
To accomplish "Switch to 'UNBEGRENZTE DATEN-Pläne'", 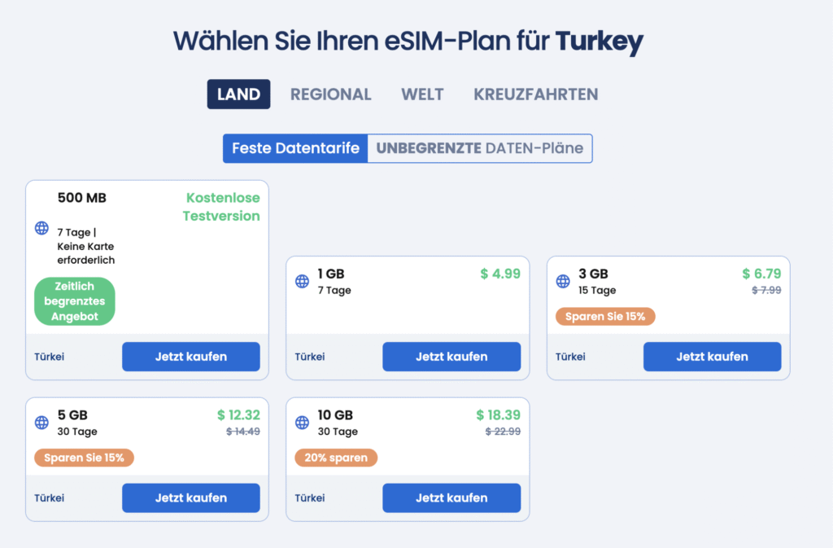I will [479, 148].
